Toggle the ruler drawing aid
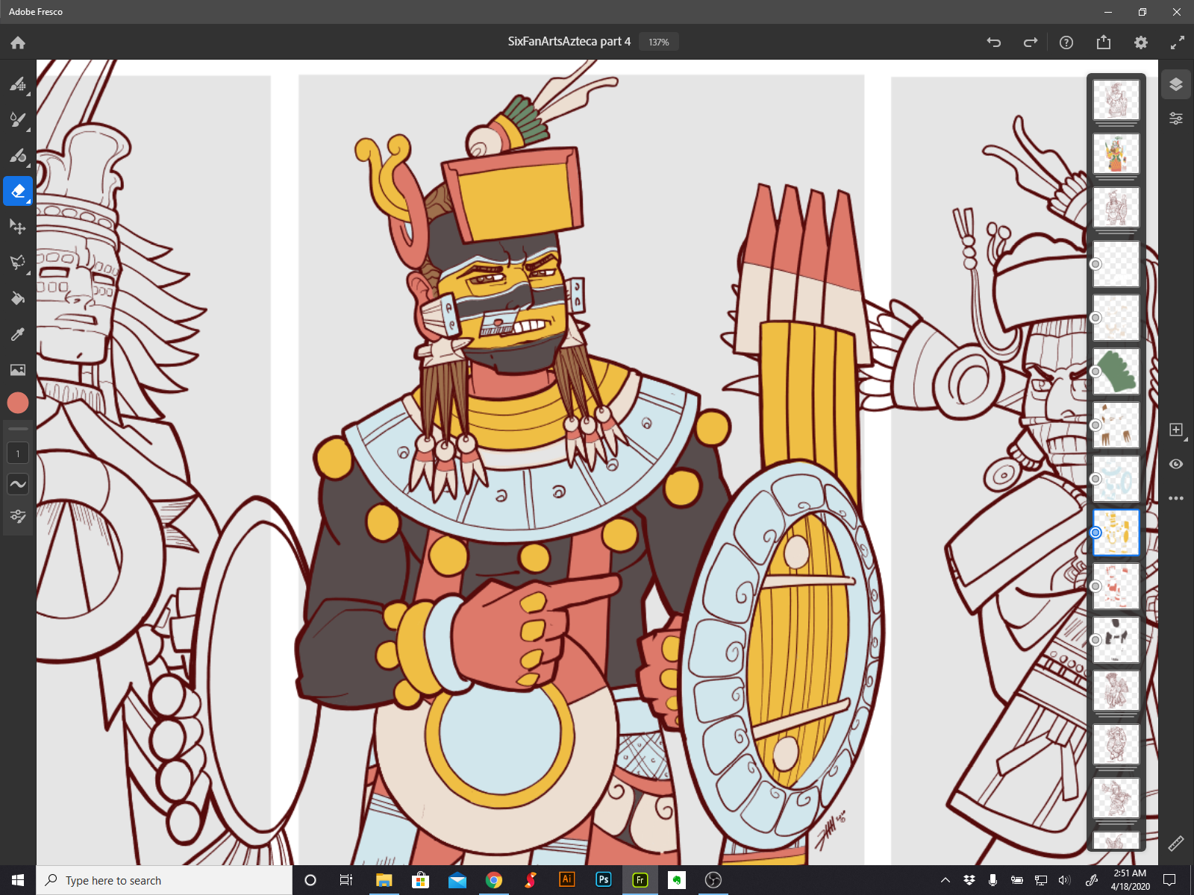This screenshot has height=895, width=1194. click(1176, 844)
